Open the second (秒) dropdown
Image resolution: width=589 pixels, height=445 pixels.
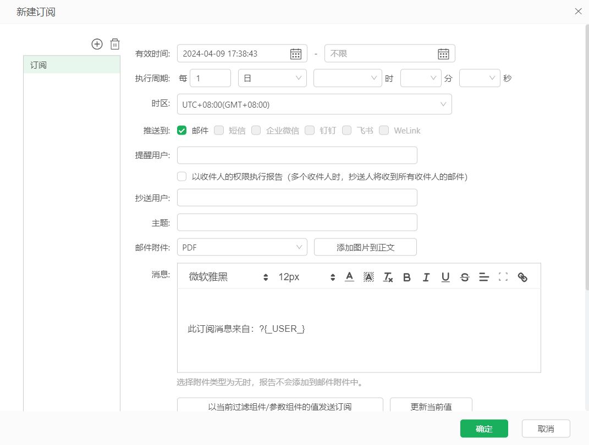pos(480,78)
